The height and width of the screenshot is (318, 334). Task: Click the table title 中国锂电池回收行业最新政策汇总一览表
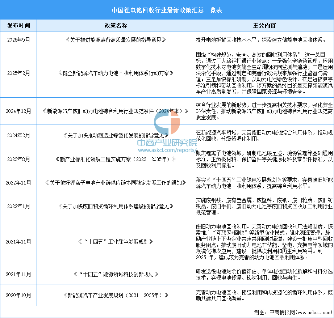pyautogui.click(x=167, y=10)
